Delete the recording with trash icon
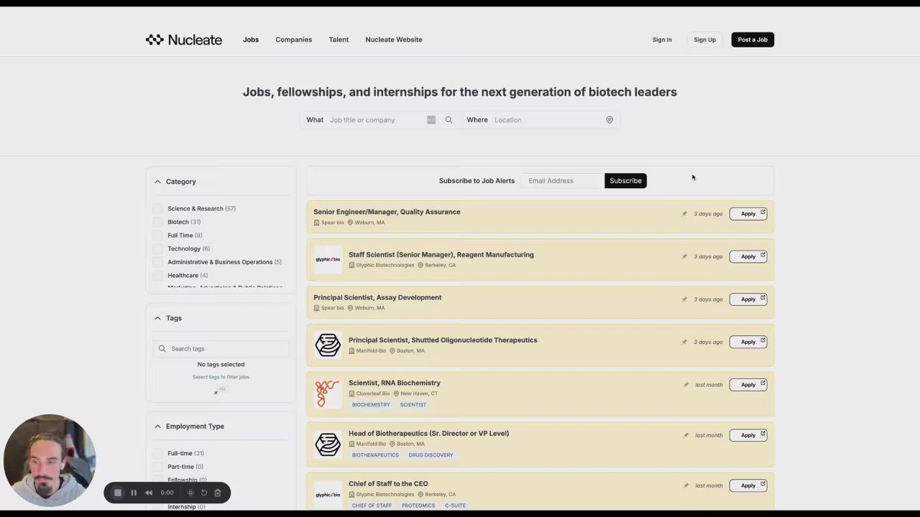 coord(218,493)
